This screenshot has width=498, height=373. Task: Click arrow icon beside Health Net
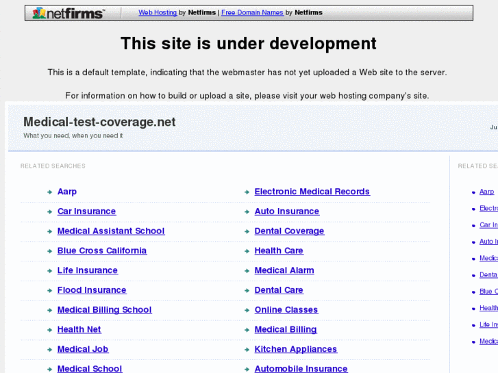(49, 330)
